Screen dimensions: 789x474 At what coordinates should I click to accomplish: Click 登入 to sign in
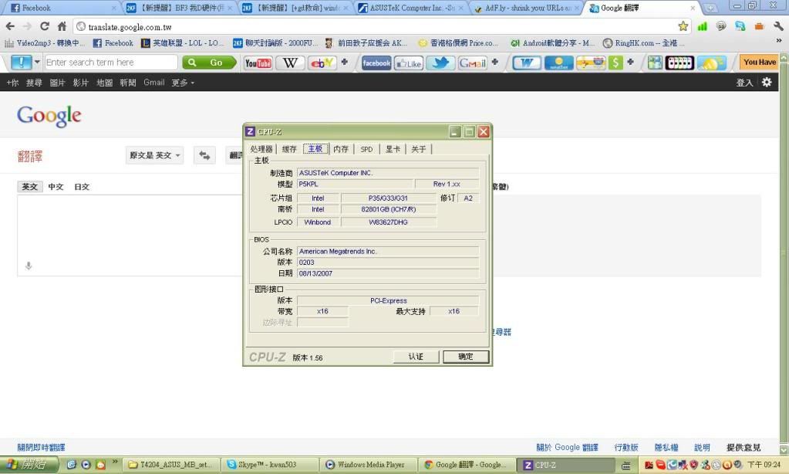(x=744, y=83)
